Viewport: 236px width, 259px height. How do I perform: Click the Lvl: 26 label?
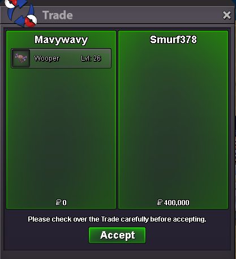[x=91, y=58]
